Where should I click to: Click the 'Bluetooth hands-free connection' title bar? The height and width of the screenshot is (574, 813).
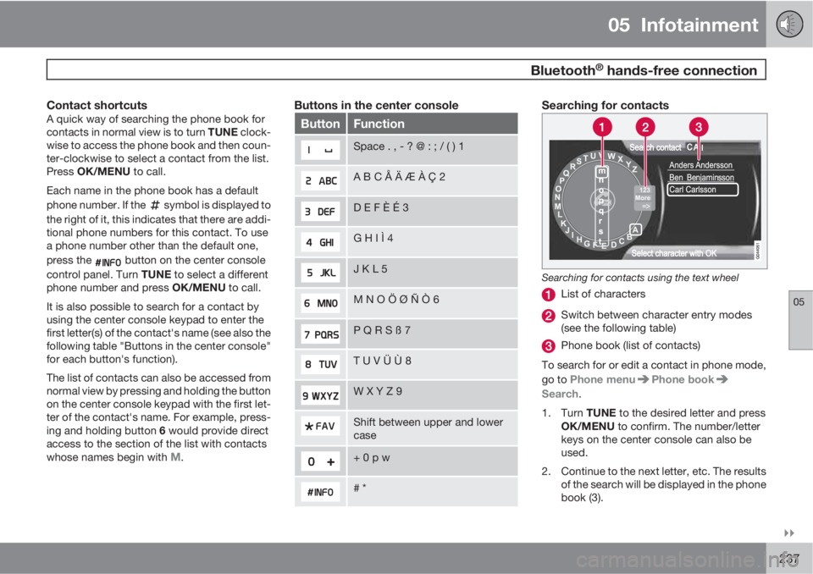pyautogui.click(x=406, y=70)
